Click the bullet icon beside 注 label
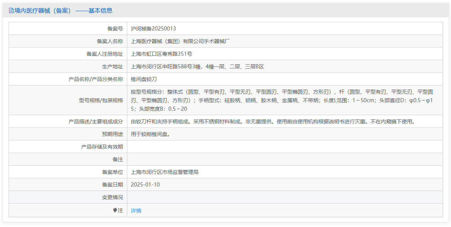 click(x=115, y=210)
